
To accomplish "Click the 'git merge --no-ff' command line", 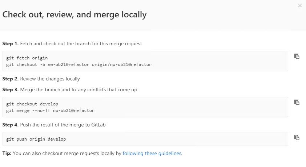I will tap(50, 110).
